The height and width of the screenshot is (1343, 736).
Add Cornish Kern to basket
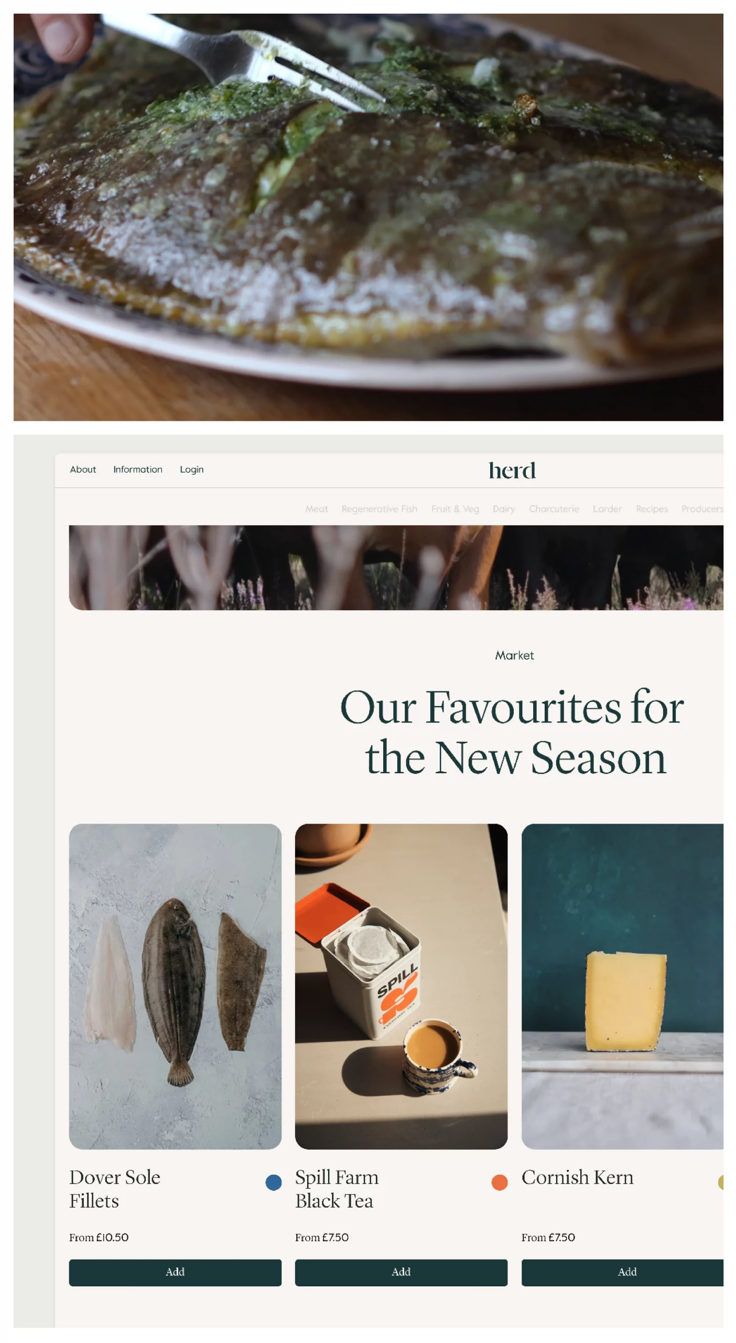click(622, 1272)
